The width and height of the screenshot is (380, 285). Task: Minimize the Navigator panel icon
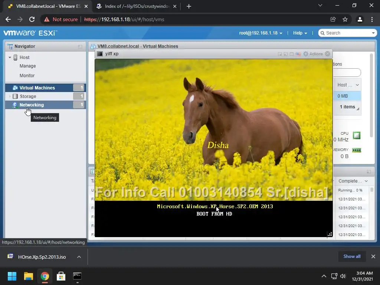coord(80,46)
